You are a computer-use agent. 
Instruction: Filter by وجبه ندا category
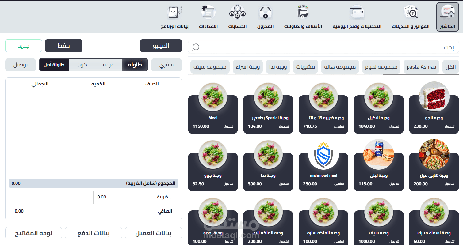click(278, 67)
